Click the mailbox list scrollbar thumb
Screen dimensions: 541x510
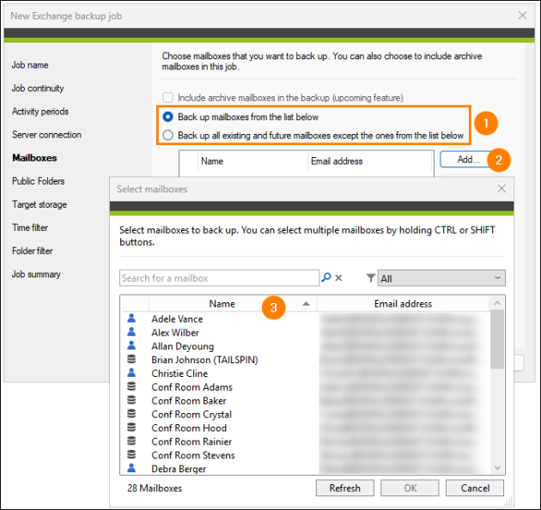(x=497, y=339)
